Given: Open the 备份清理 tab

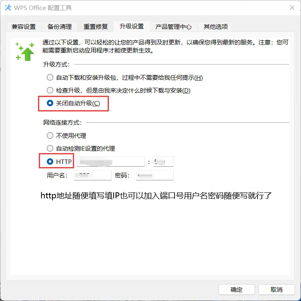Looking at the screenshot, I should click(60, 26).
